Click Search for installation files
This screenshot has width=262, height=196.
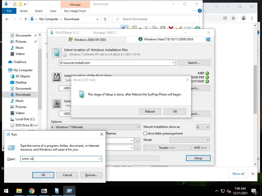(193, 63)
